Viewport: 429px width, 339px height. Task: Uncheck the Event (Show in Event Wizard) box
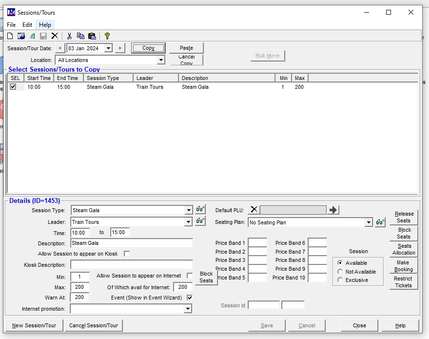(190, 298)
